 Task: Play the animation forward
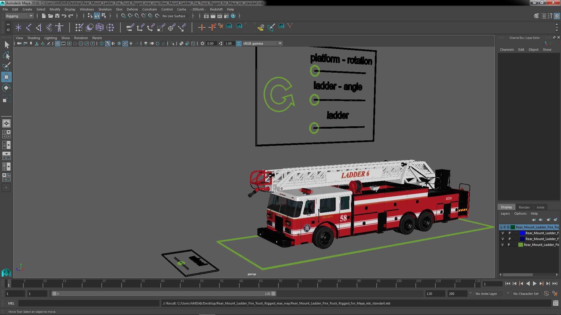tap(534, 283)
